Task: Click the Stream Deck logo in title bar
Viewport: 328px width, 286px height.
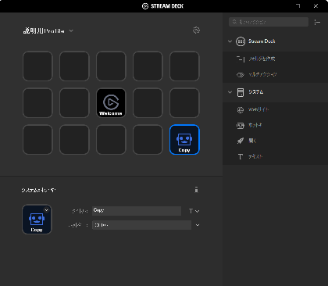Action: (145, 6)
